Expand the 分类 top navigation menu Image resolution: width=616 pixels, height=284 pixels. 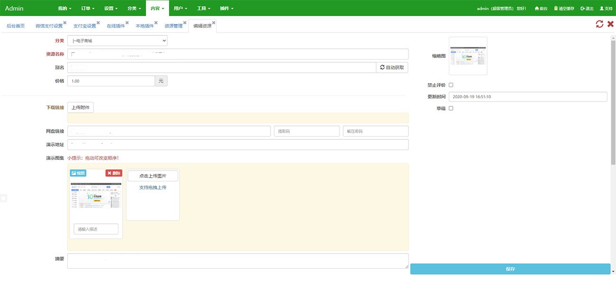134,9
